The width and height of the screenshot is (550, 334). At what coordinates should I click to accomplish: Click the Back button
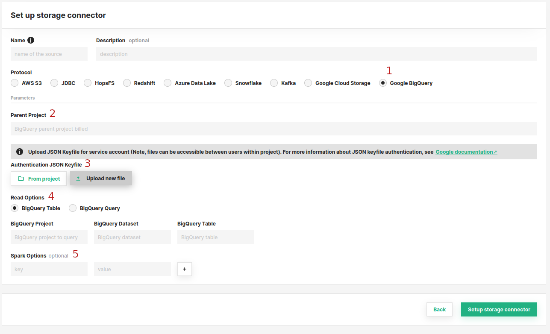coord(439,310)
